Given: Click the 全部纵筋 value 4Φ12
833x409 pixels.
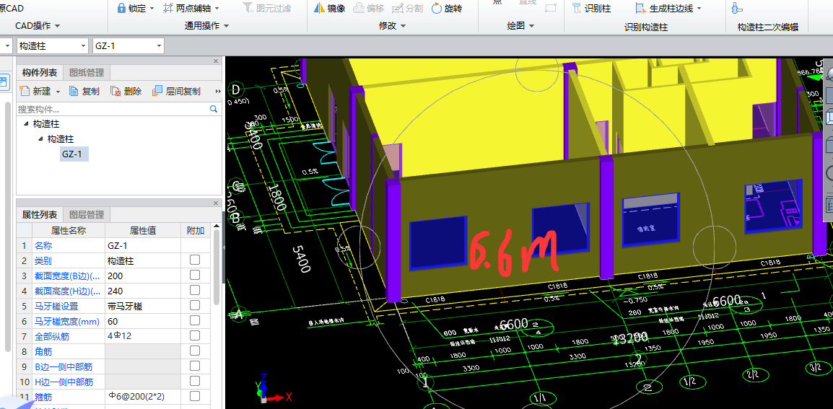Looking at the screenshot, I should (x=143, y=336).
